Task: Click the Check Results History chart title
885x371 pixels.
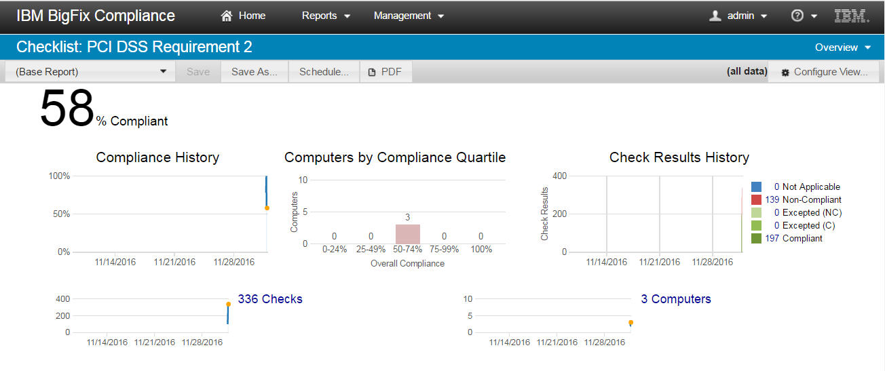Action: pos(679,157)
